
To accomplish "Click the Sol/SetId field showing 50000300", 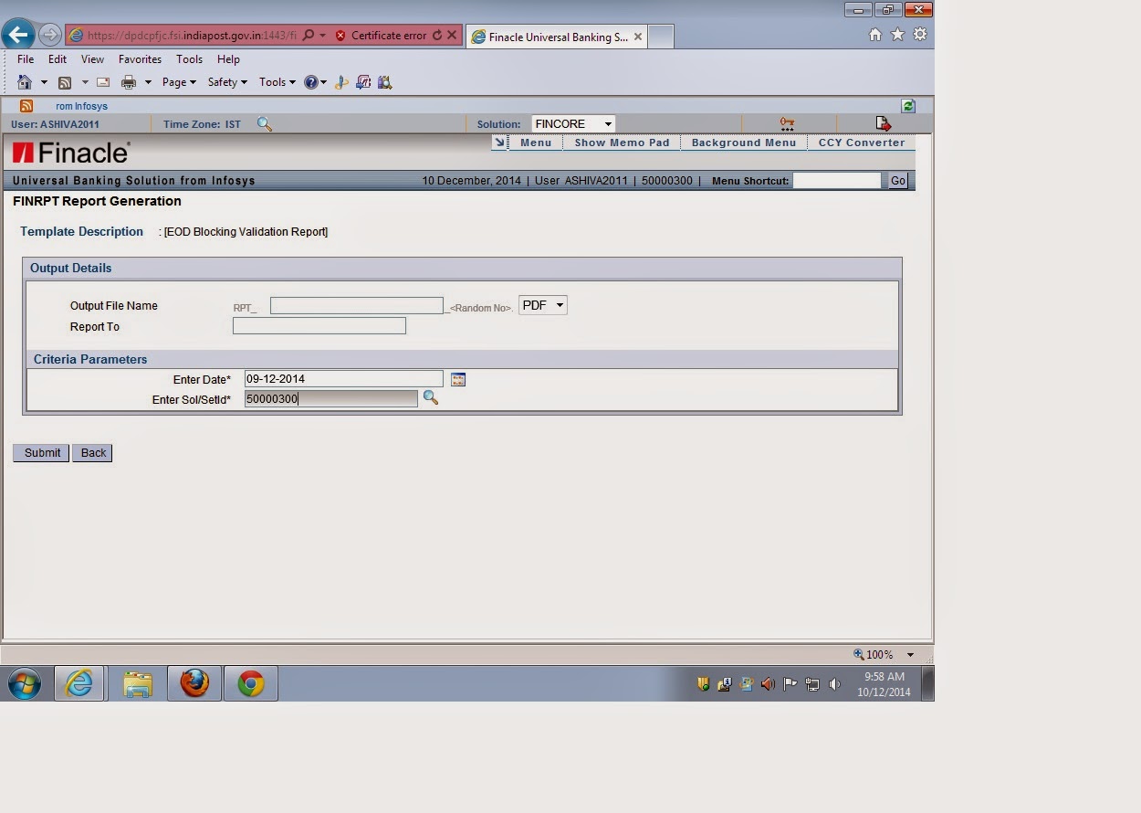I will pyautogui.click(x=330, y=398).
